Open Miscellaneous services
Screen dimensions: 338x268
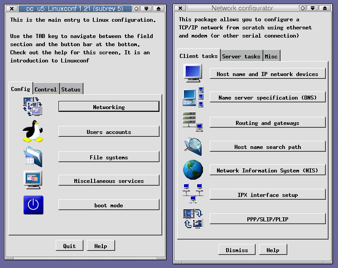click(109, 181)
